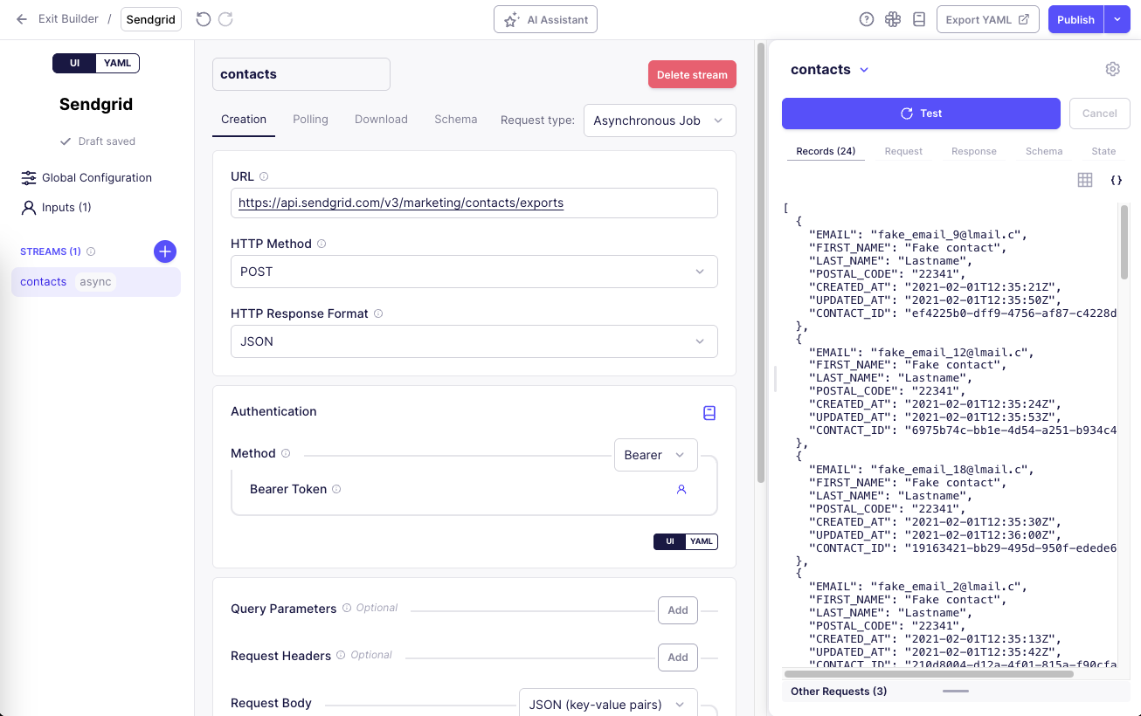
Task: Open the Bearer authentication method dropdown
Action: click(655, 455)
